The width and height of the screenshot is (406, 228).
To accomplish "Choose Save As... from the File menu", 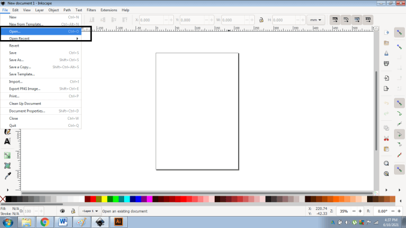I will click(x=41, y=60).
